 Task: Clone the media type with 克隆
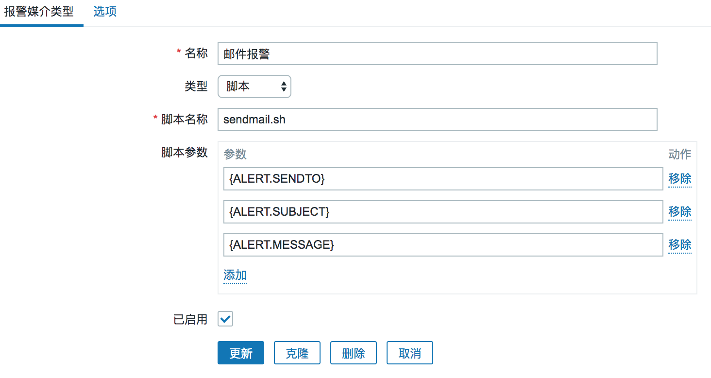click(297, 353)
